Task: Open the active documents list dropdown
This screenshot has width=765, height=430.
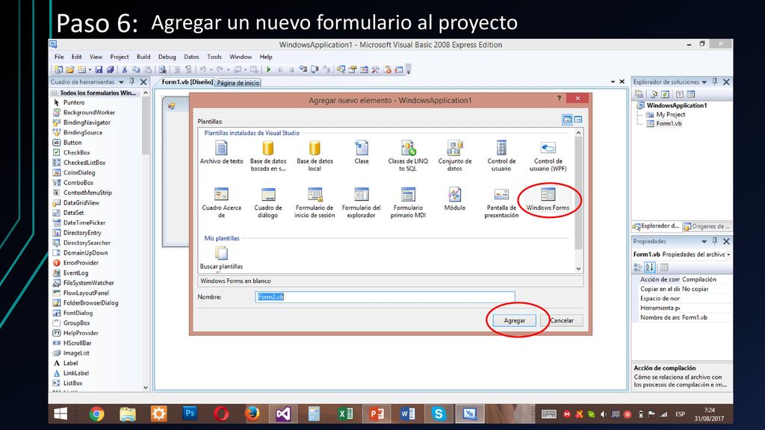Action: [x=613, y=82]
